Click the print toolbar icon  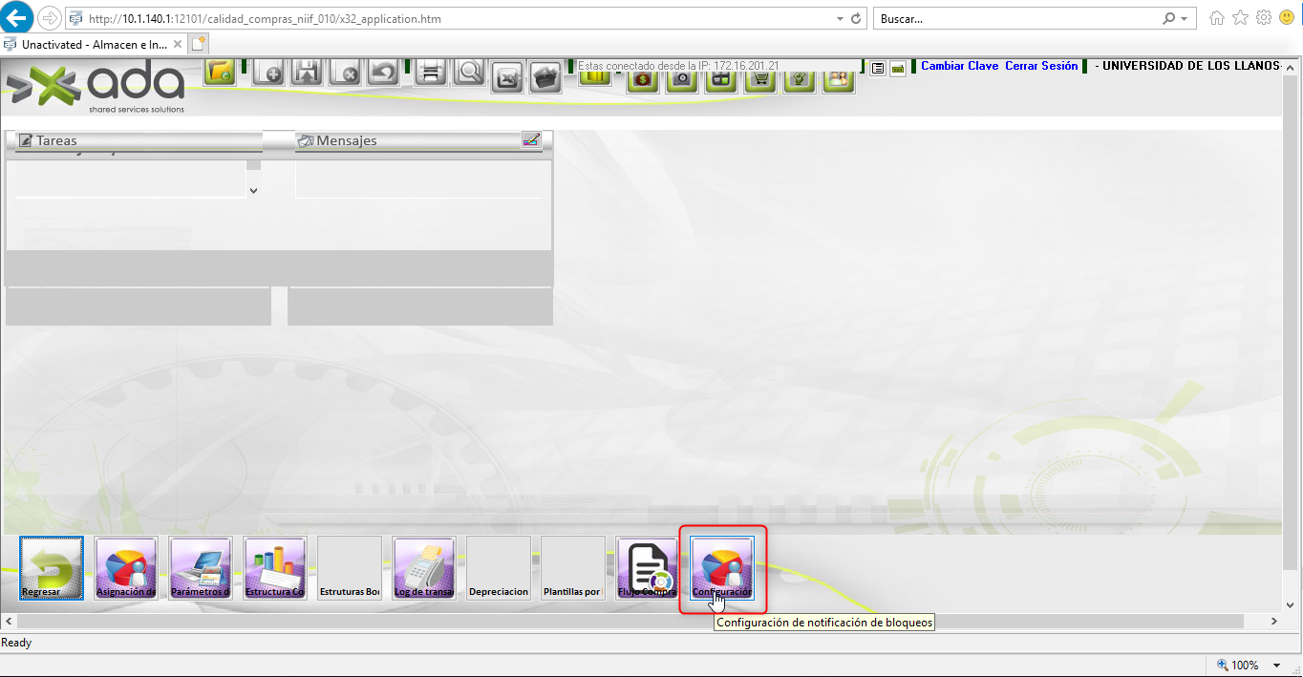pyautogui.click(x=430, y=73)
